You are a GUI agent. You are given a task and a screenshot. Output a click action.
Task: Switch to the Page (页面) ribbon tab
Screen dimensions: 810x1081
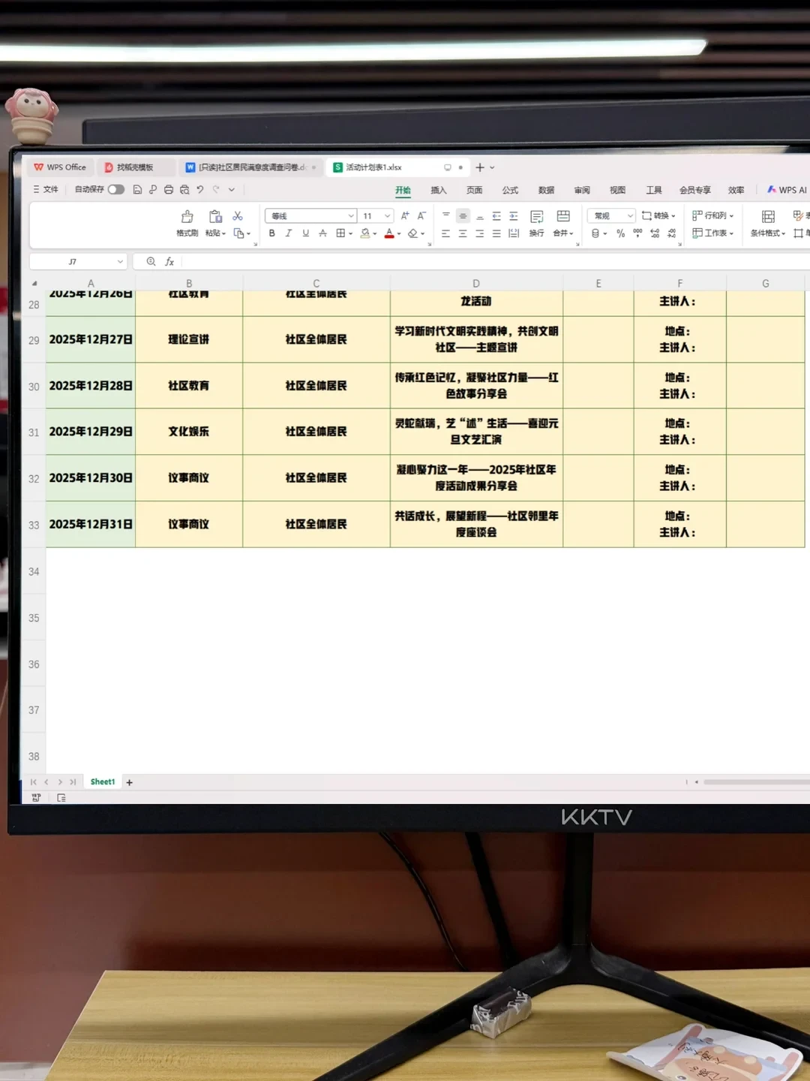pyautogui.click(x=475, y=191)
